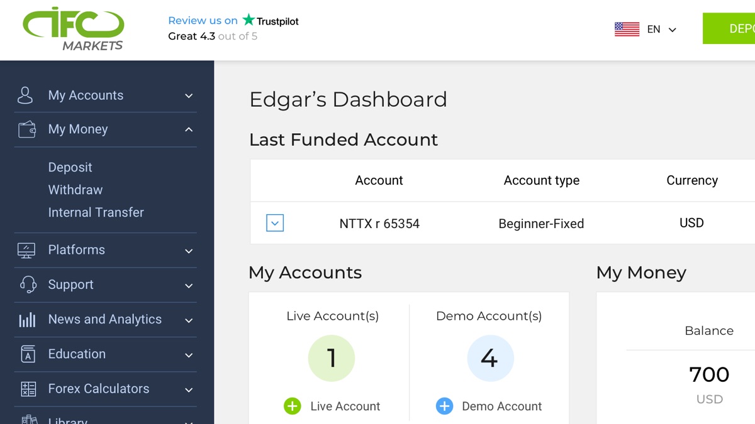Expand the My Accounts sidebar section
Screen dimensions: 755x424
coord(188,95)
